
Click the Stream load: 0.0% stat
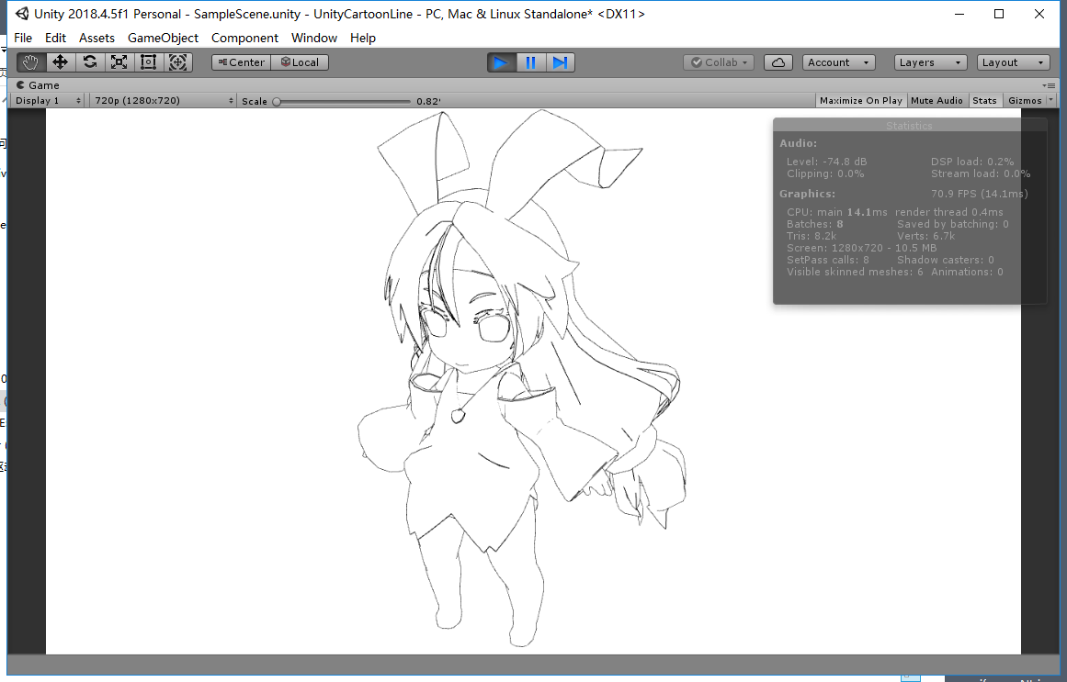[981, 174]
